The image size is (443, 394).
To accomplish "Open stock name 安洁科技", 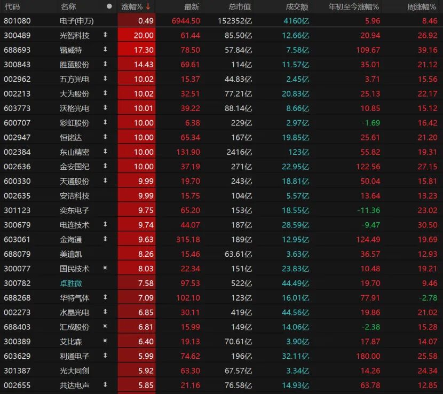I will click(74, 196).
